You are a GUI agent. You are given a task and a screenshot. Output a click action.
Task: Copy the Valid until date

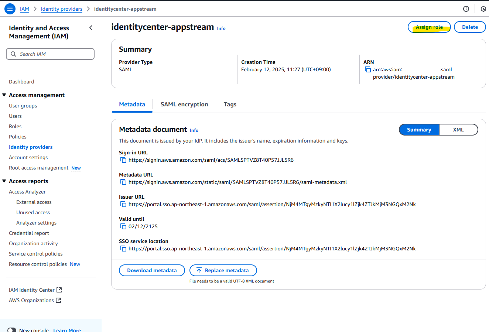123,226
